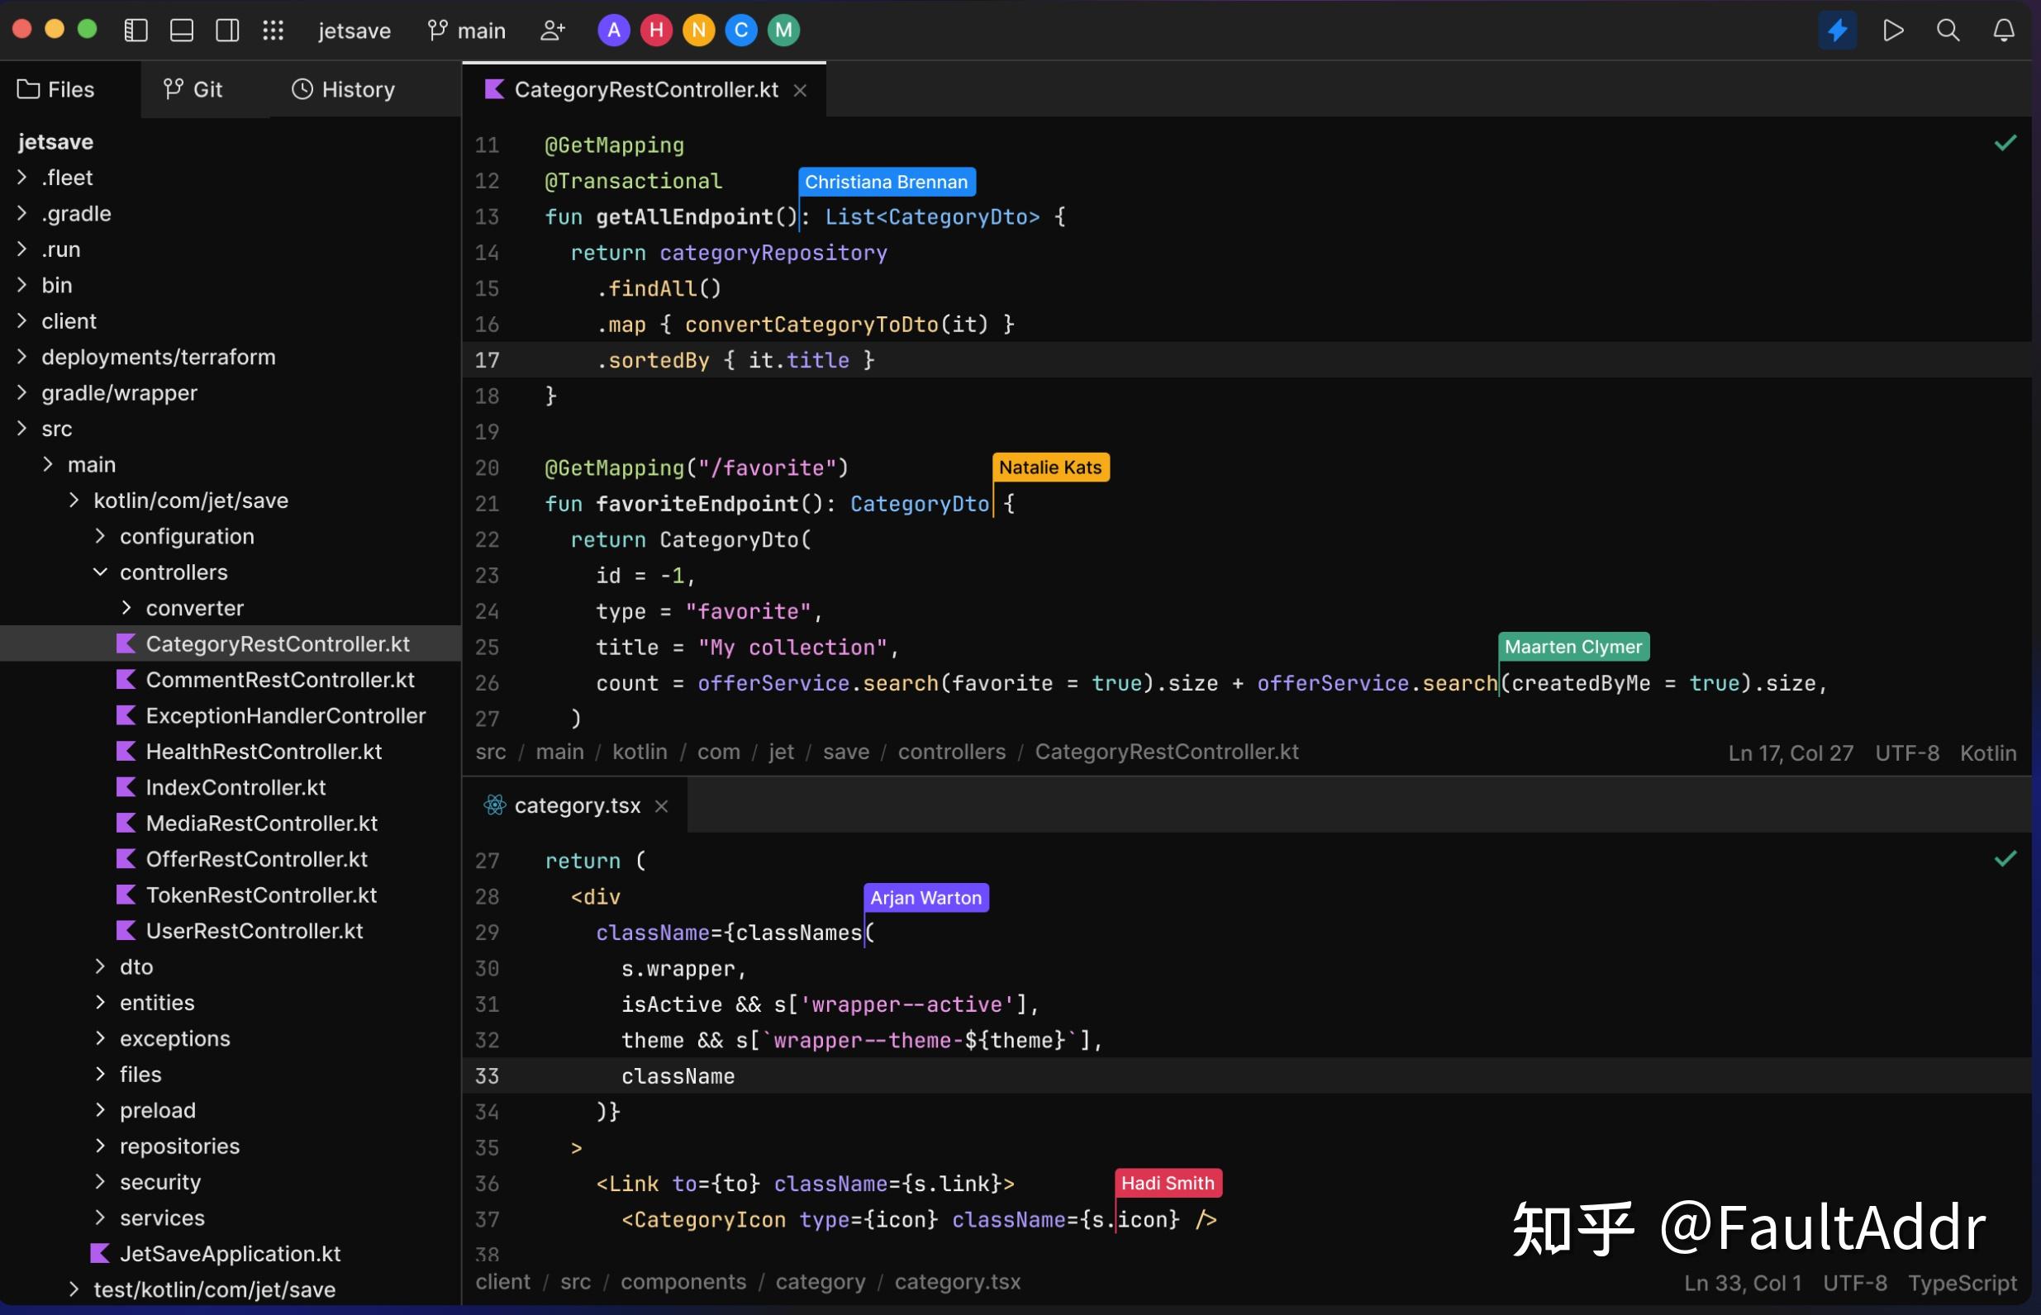The height and width of the screenshot is (1315, 2041).
Task: Toggle the bottom panel visibility
Action: [x=181, y=29]
